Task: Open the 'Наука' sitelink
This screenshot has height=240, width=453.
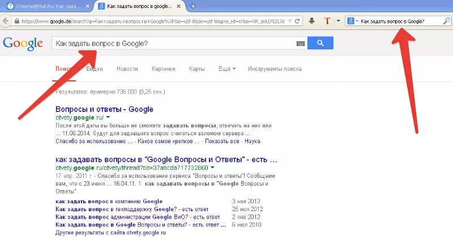Action: 252,142
